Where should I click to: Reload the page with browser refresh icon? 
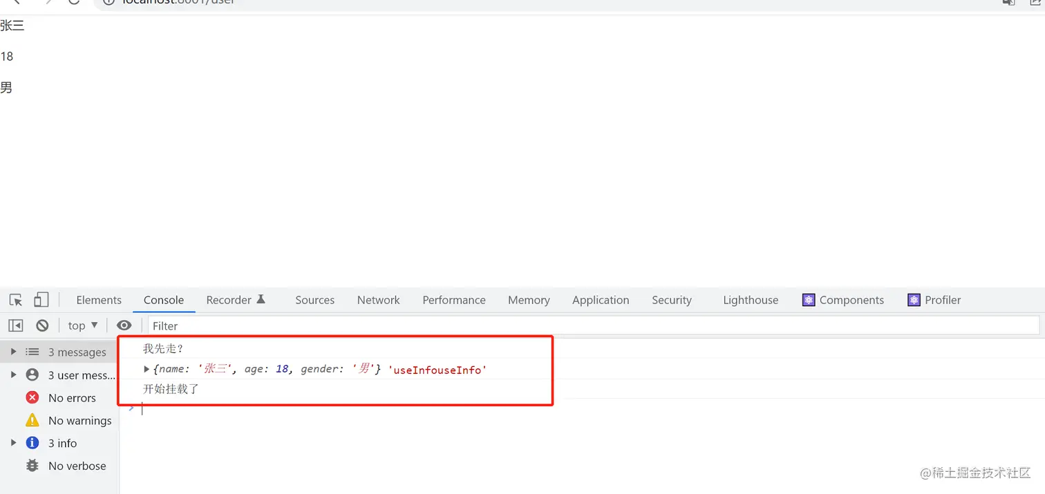tap(75, 1)
